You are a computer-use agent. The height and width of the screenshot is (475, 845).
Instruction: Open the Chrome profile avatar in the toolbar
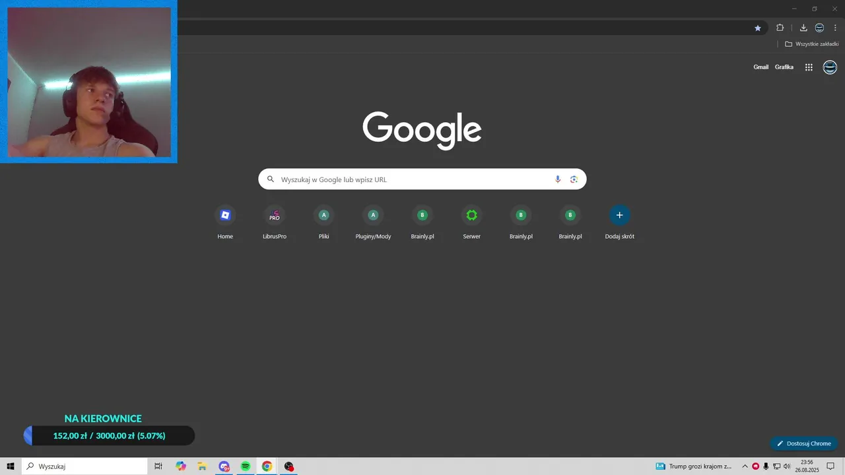point(819,28)
